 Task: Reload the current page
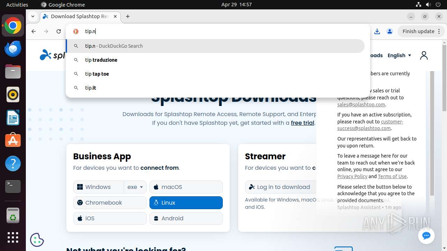[59, 31]
